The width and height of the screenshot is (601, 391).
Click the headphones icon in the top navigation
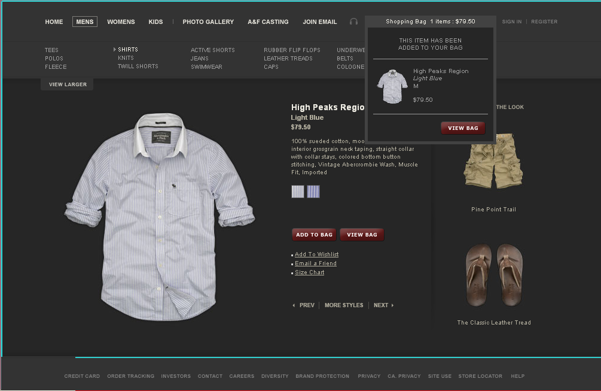click(x=353, y=22)
